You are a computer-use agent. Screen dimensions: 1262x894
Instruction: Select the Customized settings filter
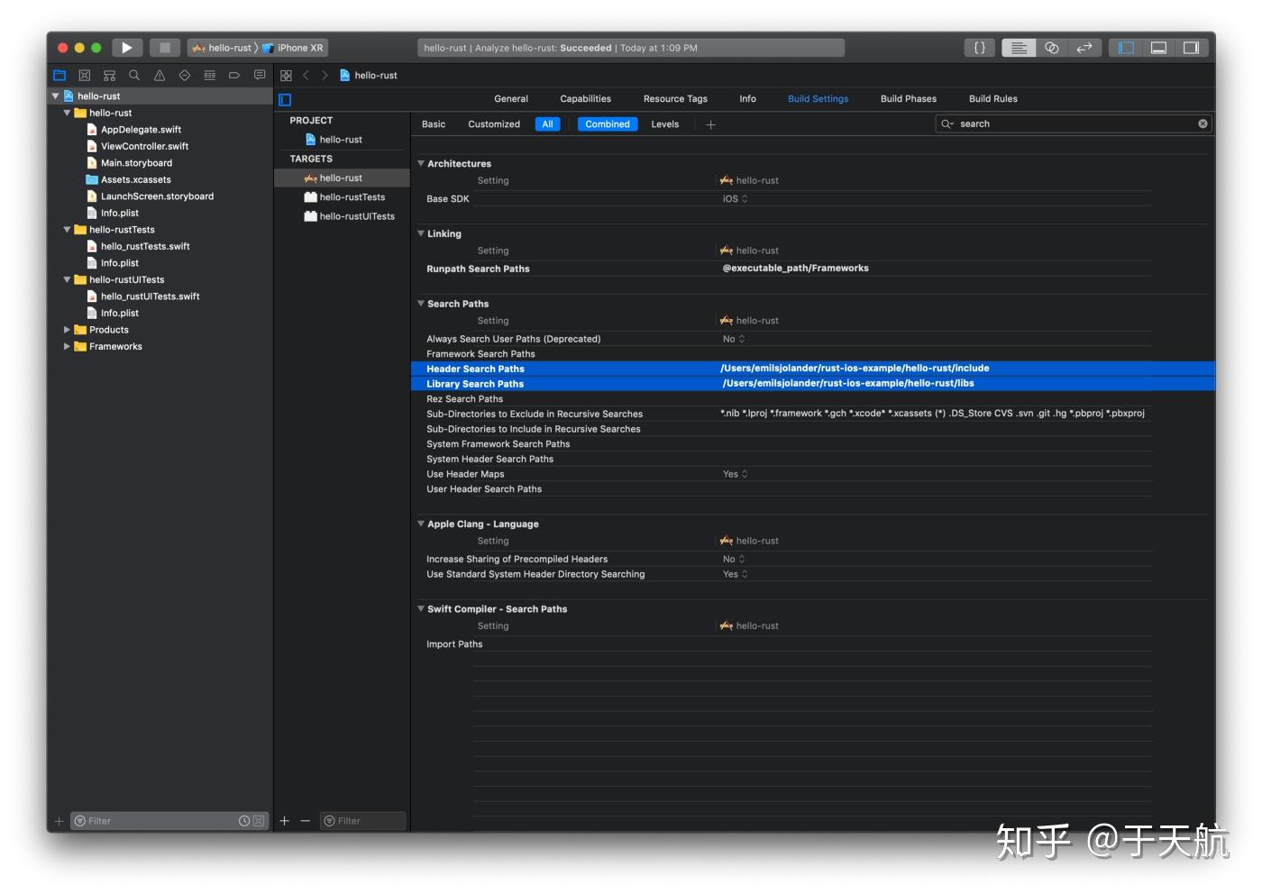point(493,123)
